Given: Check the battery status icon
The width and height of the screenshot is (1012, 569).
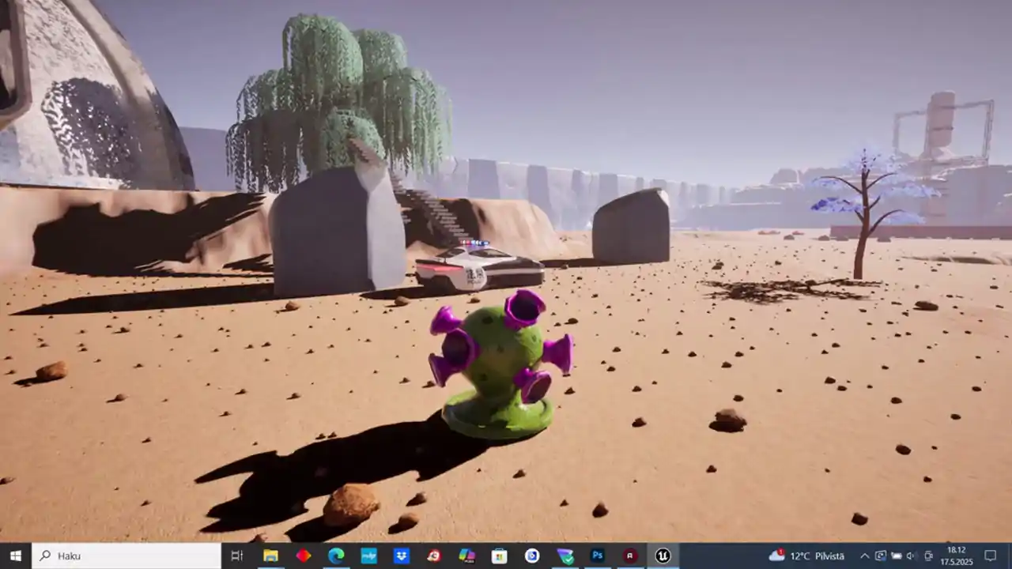Looking at the screenshot, I should [x=896, y=556].
